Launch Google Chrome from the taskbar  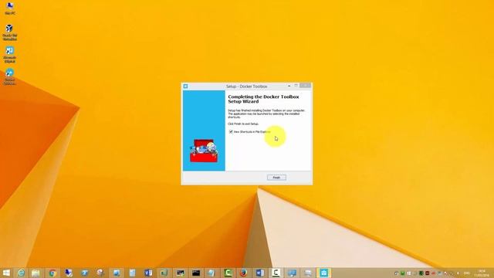click(52, 273)
